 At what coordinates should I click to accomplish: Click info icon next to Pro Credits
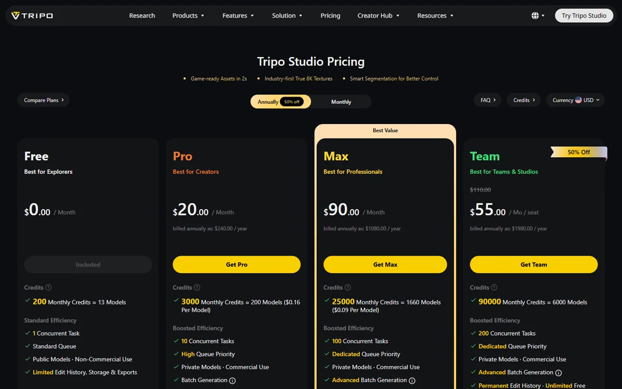coord(197,287)
